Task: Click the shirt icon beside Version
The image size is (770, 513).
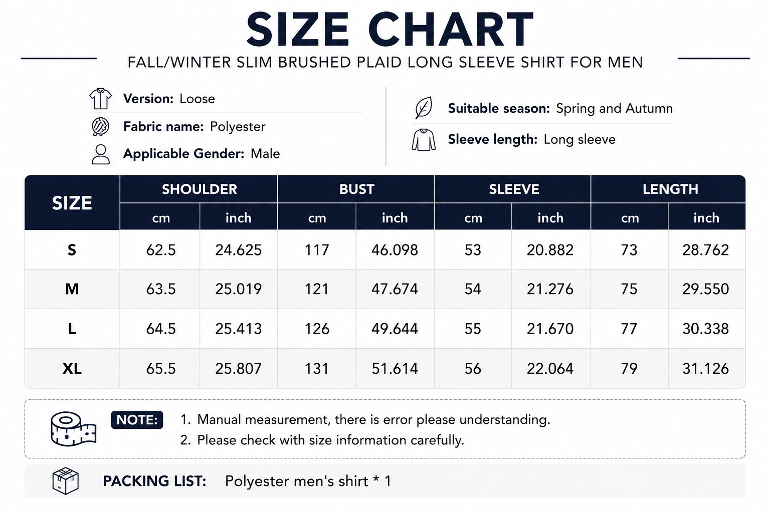Action: tap(101, 99)
